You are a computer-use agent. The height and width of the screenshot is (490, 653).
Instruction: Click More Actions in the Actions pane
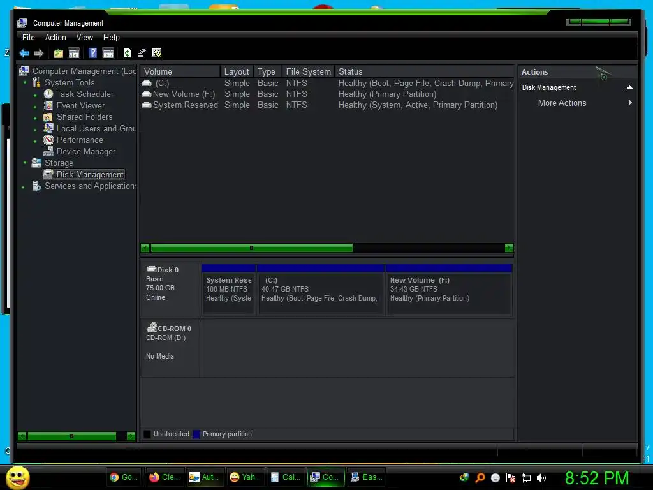click(x=562, y=103)
